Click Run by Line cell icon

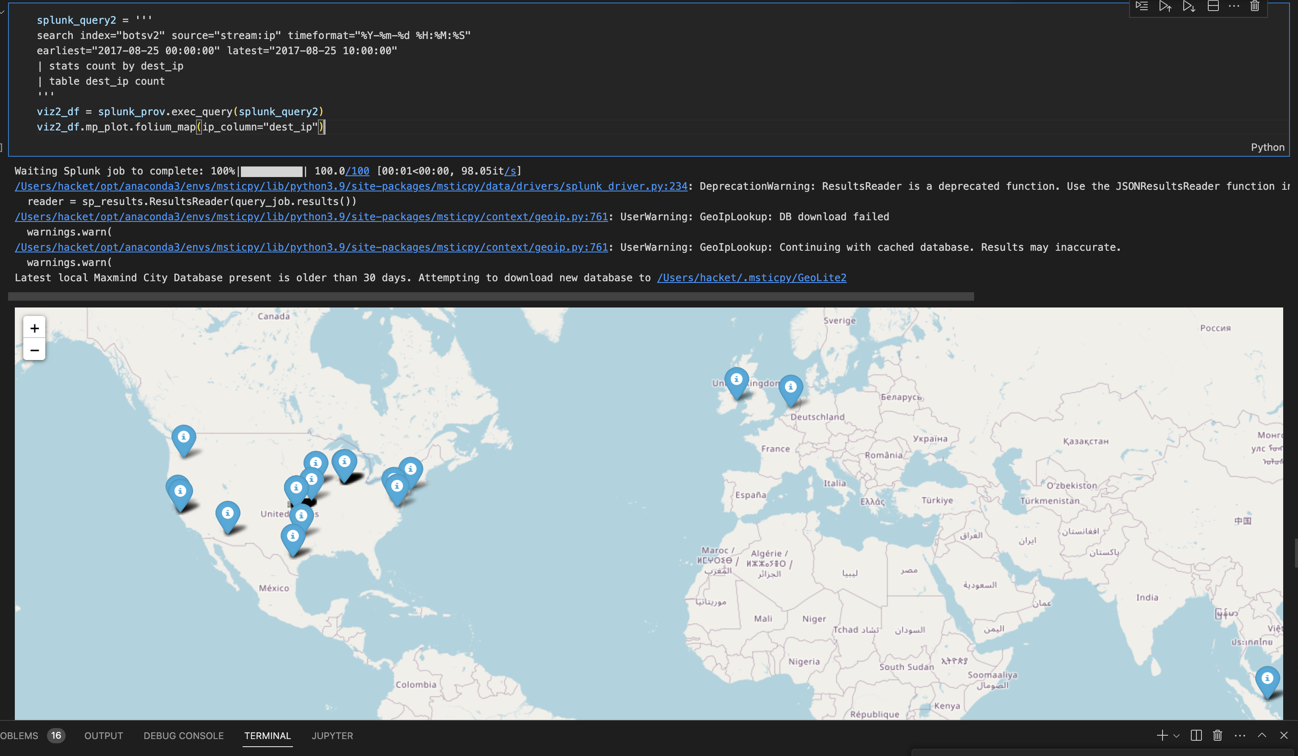tap(1141, 6)
